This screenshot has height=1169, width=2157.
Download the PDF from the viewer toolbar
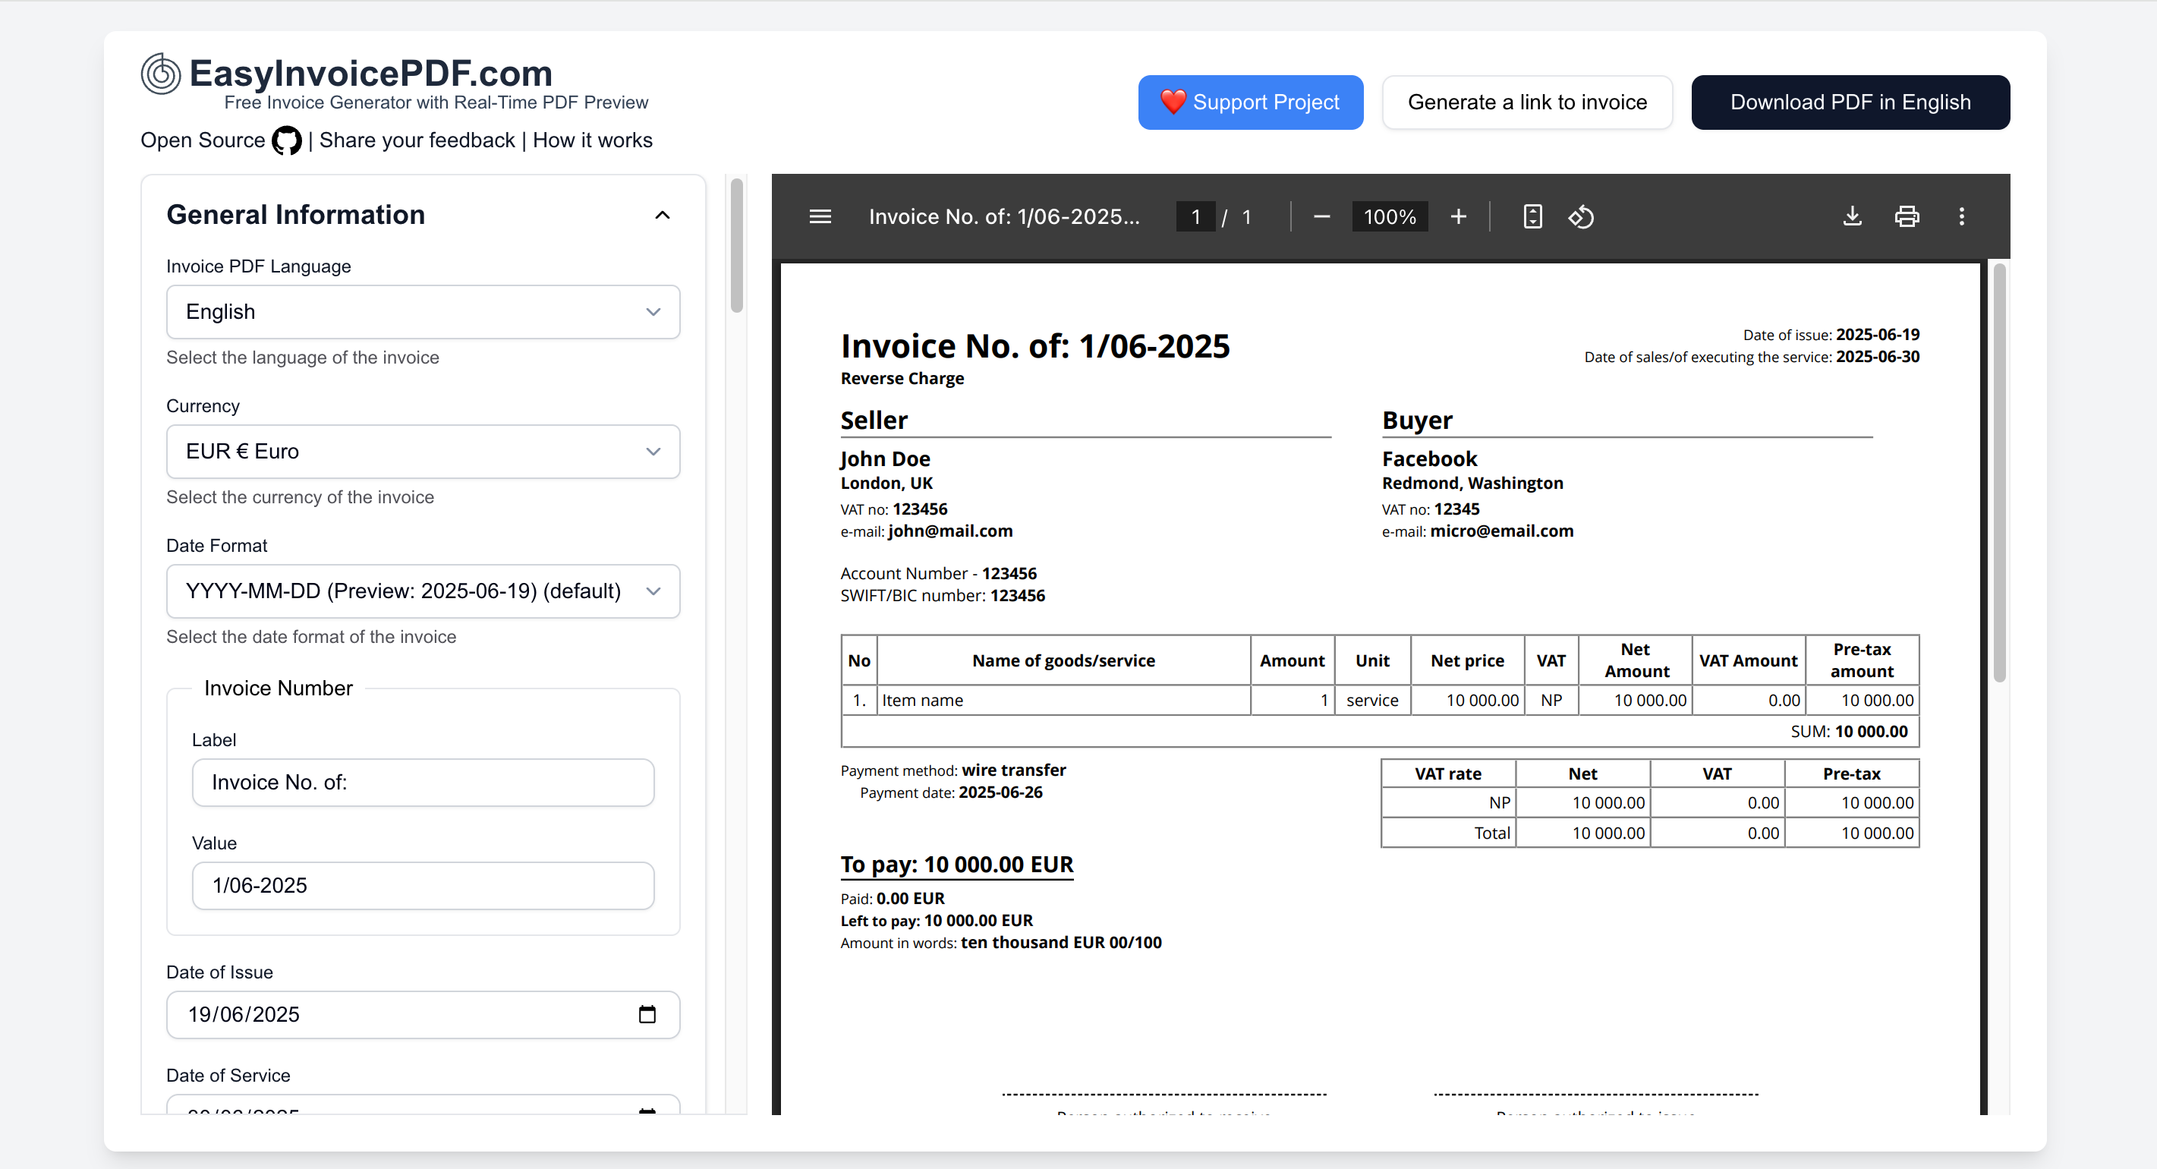pyautogui.click(x=1852, y=217)
